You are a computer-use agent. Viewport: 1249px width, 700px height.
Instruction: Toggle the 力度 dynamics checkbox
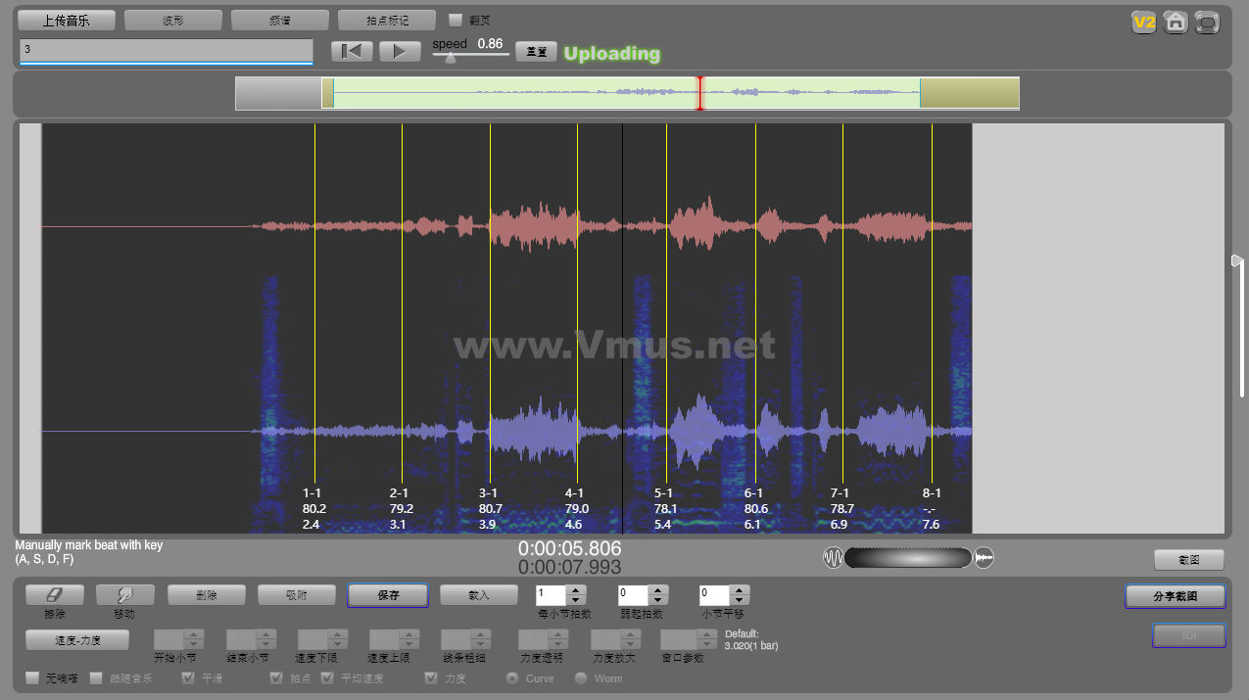tap(431, 677)
